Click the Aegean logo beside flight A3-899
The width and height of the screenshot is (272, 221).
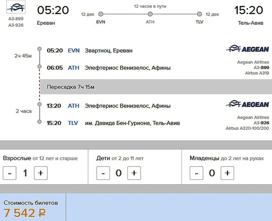[247, 49]
